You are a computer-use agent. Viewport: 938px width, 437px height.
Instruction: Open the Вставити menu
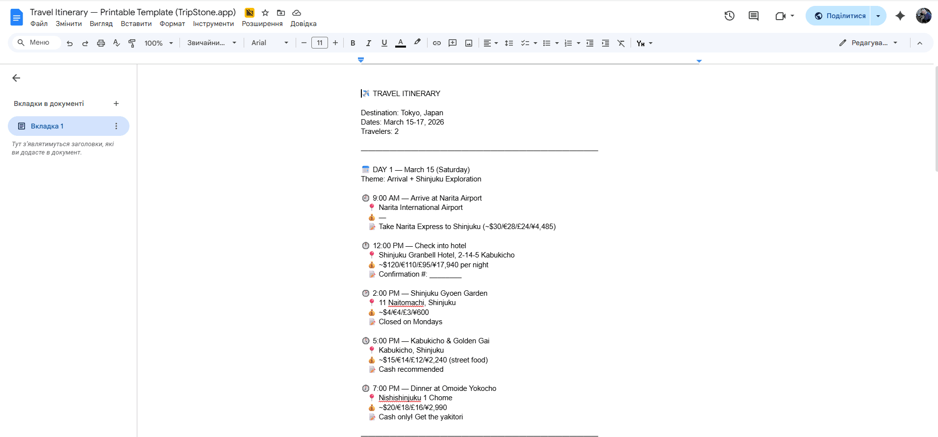coord(136,24)
